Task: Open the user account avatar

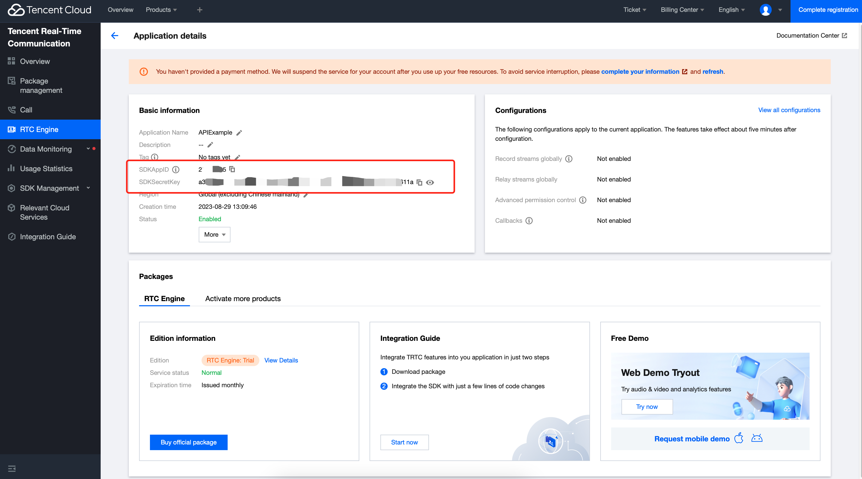Action: tap(766, 10)
